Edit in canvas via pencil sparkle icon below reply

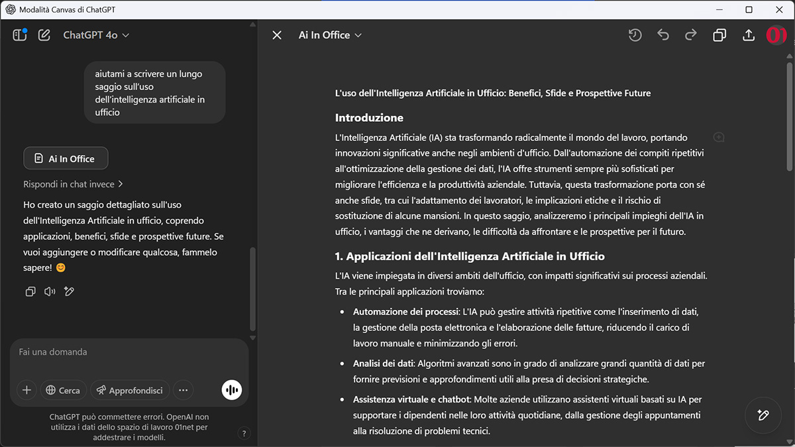(69, 291)
